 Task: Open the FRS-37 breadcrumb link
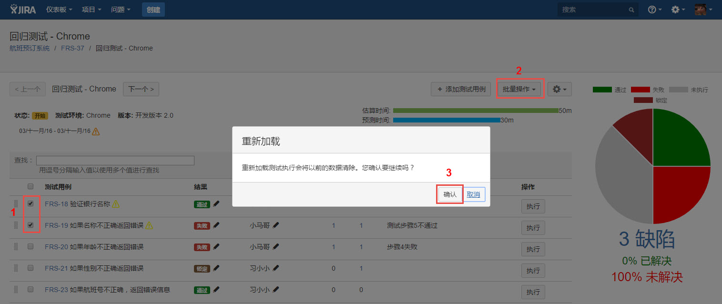click(72, 48)
